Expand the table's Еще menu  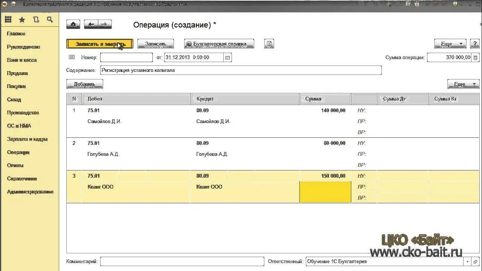[463, 84]
